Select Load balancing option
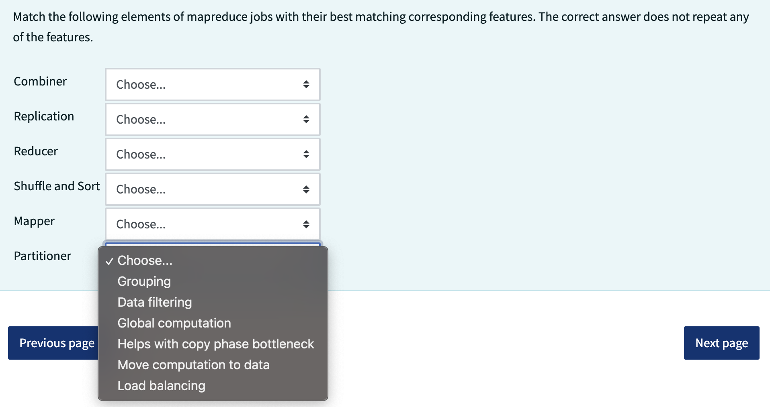Viewport: 770px width, 407px height. 161,385
